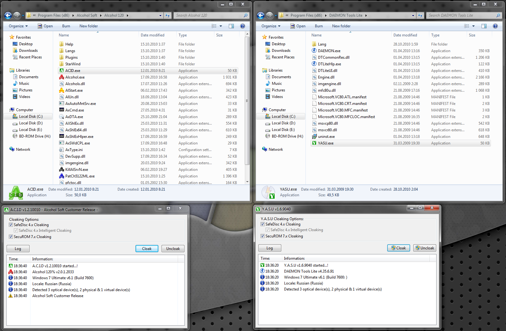Refresh the DAEMON Tools Lite address bar
The height and width of the screenshot is (331, 506).
[421, 15]
